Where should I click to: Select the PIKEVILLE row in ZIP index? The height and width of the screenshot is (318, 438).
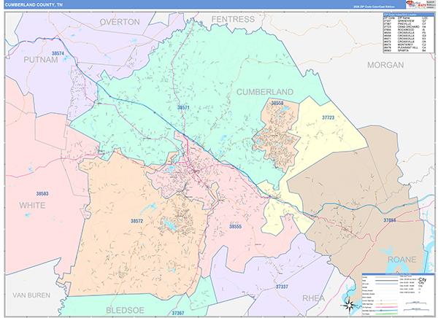click(404, 24)
